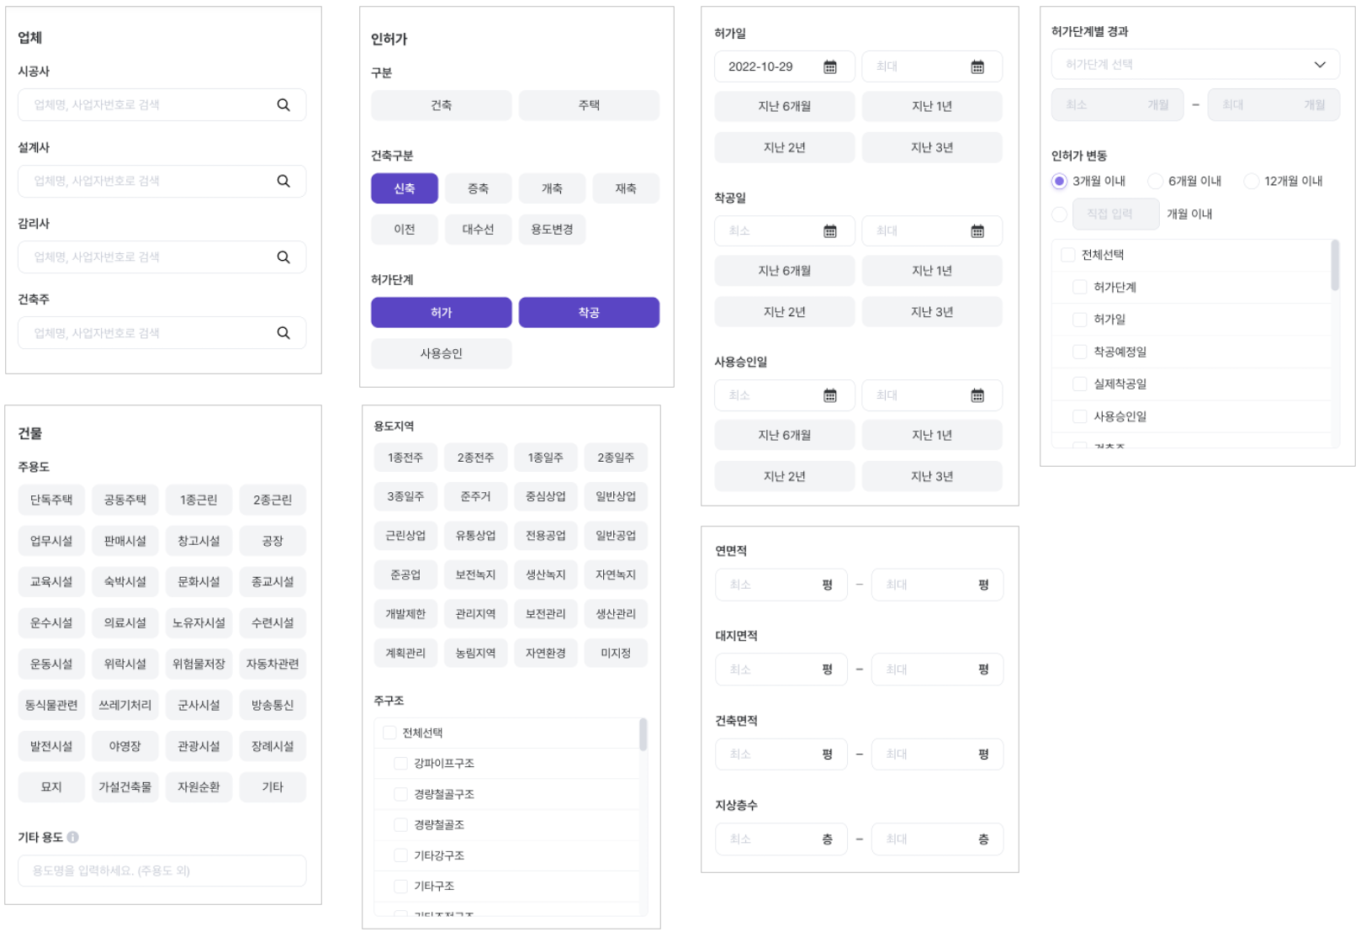The width and height of the screenshot is (1366, 937).
Task: Select the 직접 입력 radio button
Action: click(x=1060, y=214)
